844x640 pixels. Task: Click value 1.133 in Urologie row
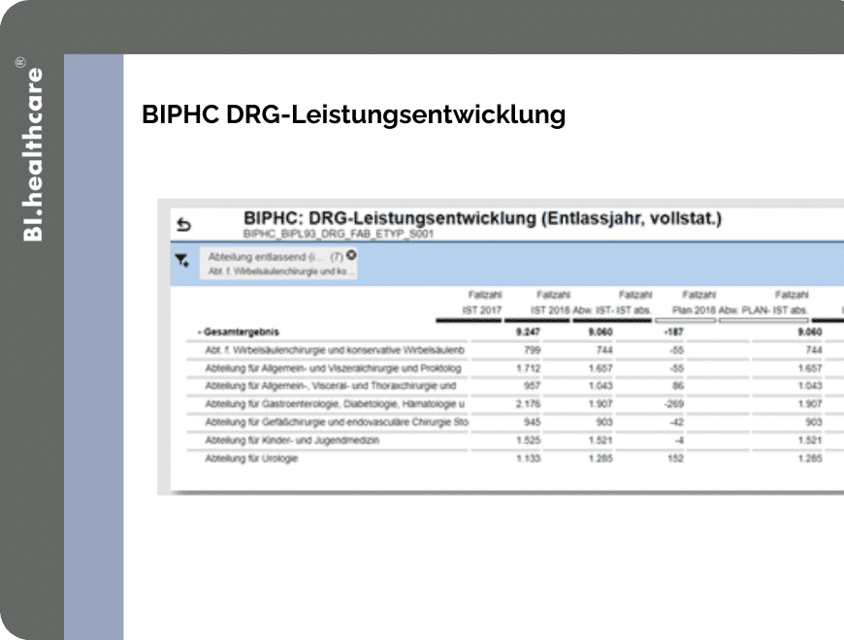click(x=528, y=459)
